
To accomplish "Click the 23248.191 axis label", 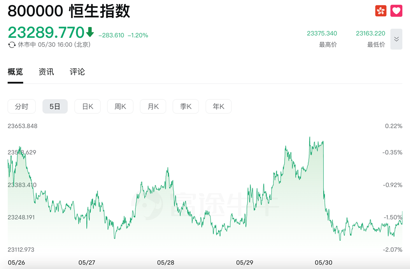I will pos(21,218).
